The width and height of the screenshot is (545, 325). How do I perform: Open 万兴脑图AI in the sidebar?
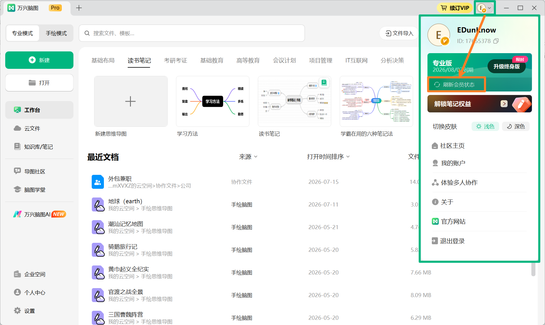click(x=39, y=214)
